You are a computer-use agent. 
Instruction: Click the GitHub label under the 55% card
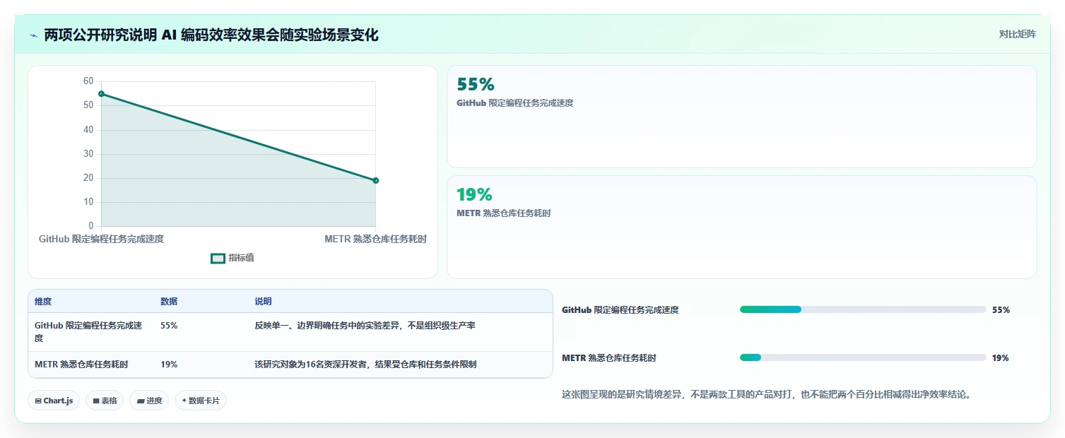515,103
